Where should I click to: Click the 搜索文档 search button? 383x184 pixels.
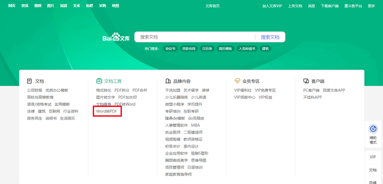pyautogui.click(x=270, y=37)
